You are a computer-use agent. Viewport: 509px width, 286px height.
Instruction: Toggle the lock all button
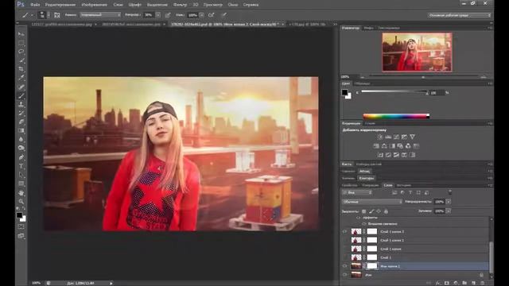[386, 211]
